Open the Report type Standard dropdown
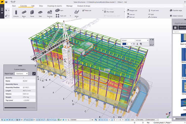The height and width of the screenshot is (124, 186). pyautogui.click(x=22, y=74)
